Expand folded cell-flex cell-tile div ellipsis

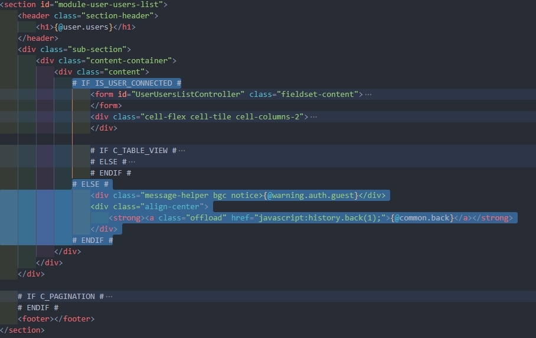[314, 117]
